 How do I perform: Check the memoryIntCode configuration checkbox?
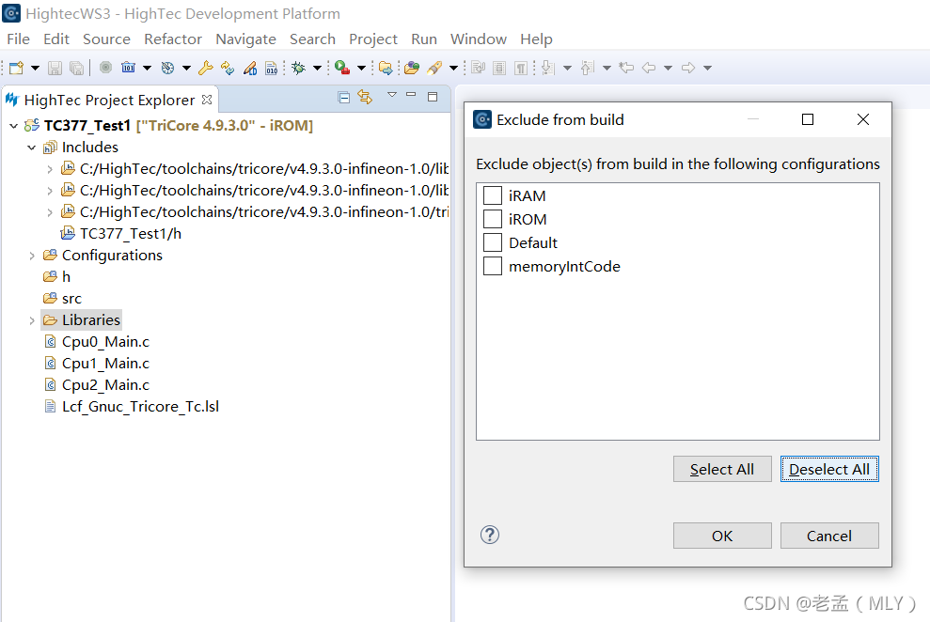(x=493, y=266)
